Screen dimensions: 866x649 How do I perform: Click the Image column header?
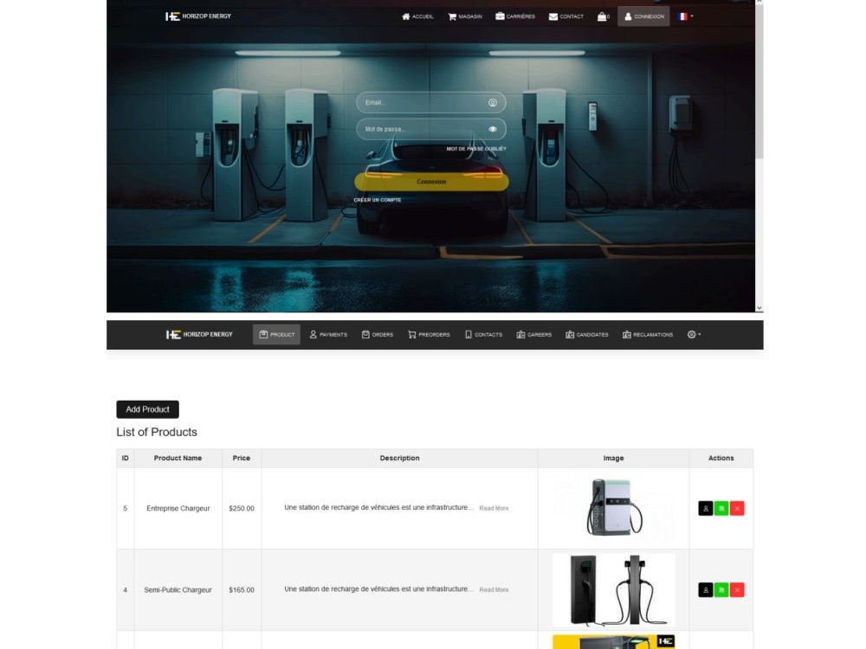click(614, 458)
